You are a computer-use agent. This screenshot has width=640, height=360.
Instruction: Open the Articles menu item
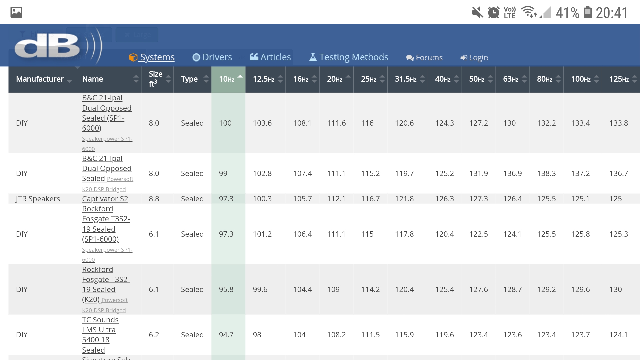pos(270,57)
